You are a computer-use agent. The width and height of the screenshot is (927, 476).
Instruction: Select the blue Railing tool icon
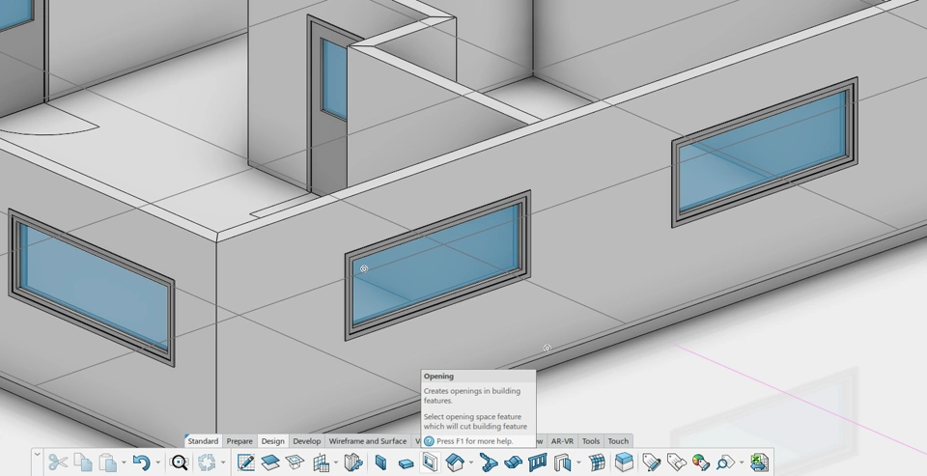(538, 462)
